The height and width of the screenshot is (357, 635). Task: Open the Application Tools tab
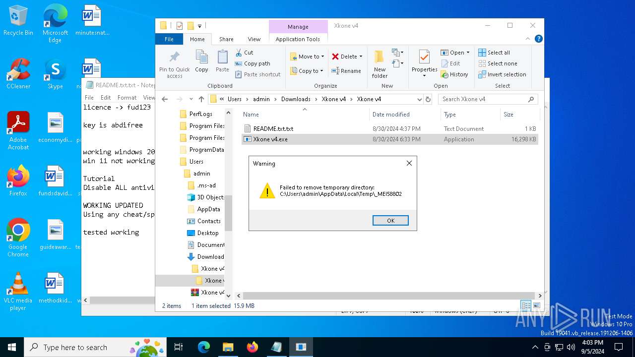(298, 39)
